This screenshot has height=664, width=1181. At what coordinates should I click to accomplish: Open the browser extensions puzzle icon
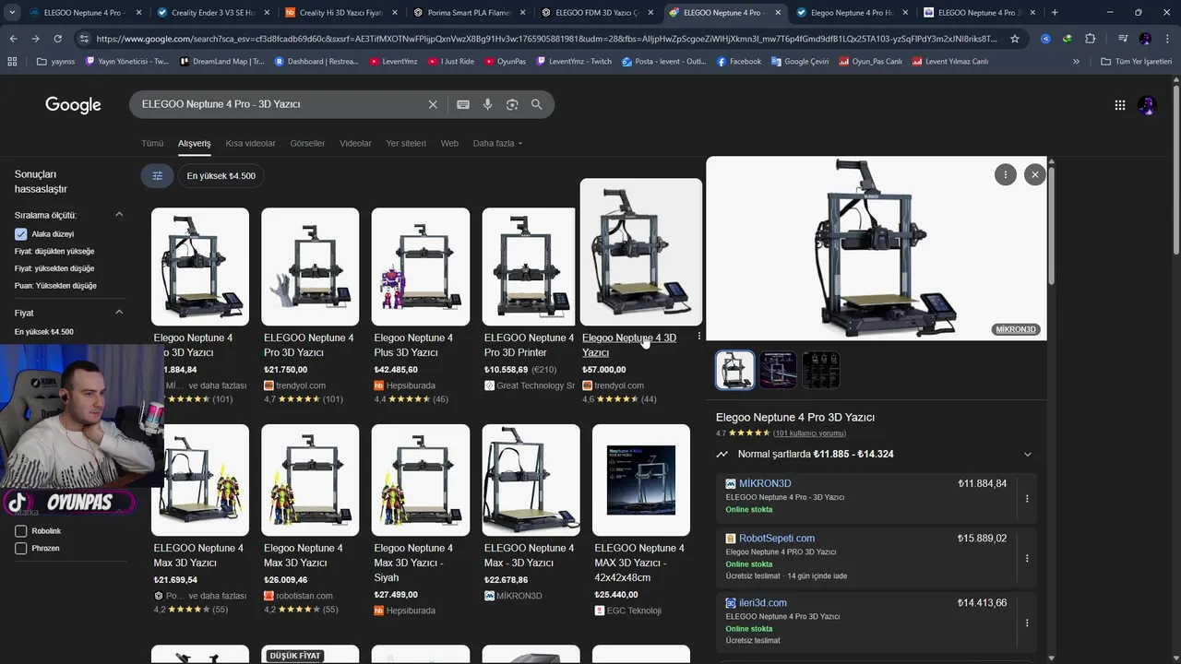coord(1091,39)
